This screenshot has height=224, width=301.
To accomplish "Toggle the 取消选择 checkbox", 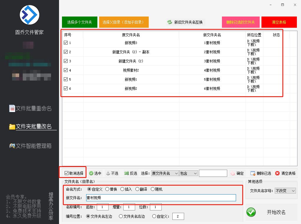I will coord(67,173).
